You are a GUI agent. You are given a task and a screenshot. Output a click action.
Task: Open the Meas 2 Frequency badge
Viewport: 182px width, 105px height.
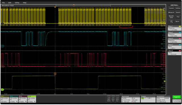[x=174, y=34]
